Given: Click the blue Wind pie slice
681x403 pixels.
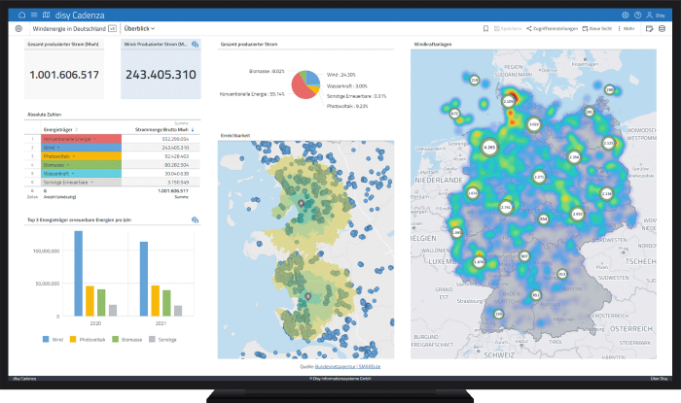Looking at the screenshot, I should [x=313, y=77].
